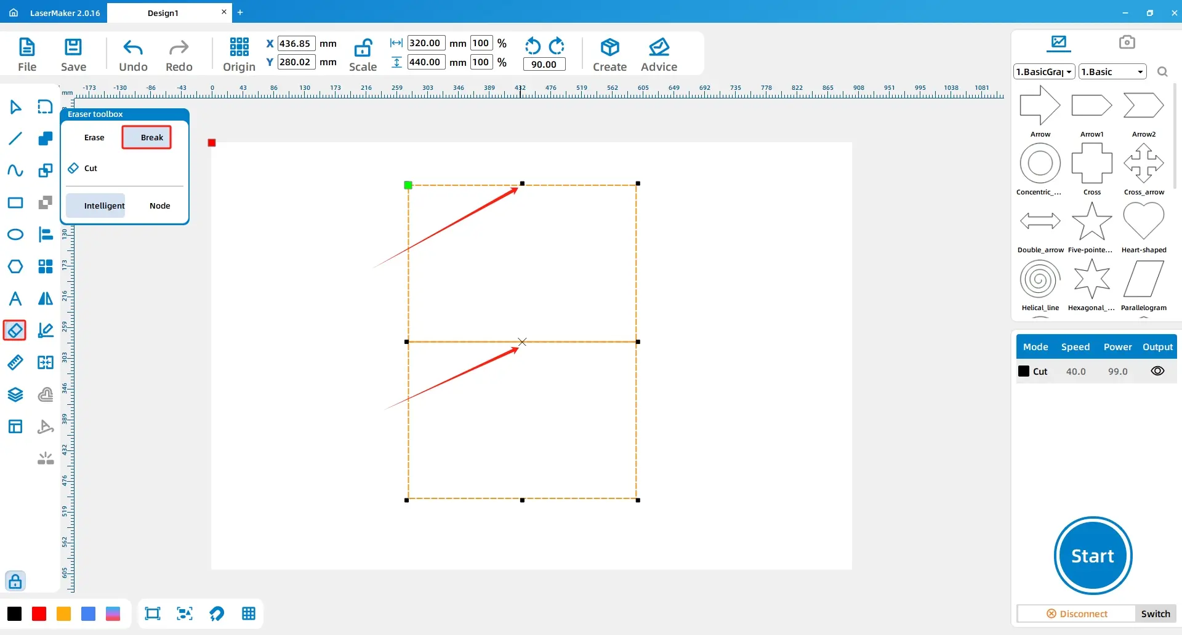1182x635 pixels.
Task: Select Node mode in Eraser toolbox
Action: point(159,206)
